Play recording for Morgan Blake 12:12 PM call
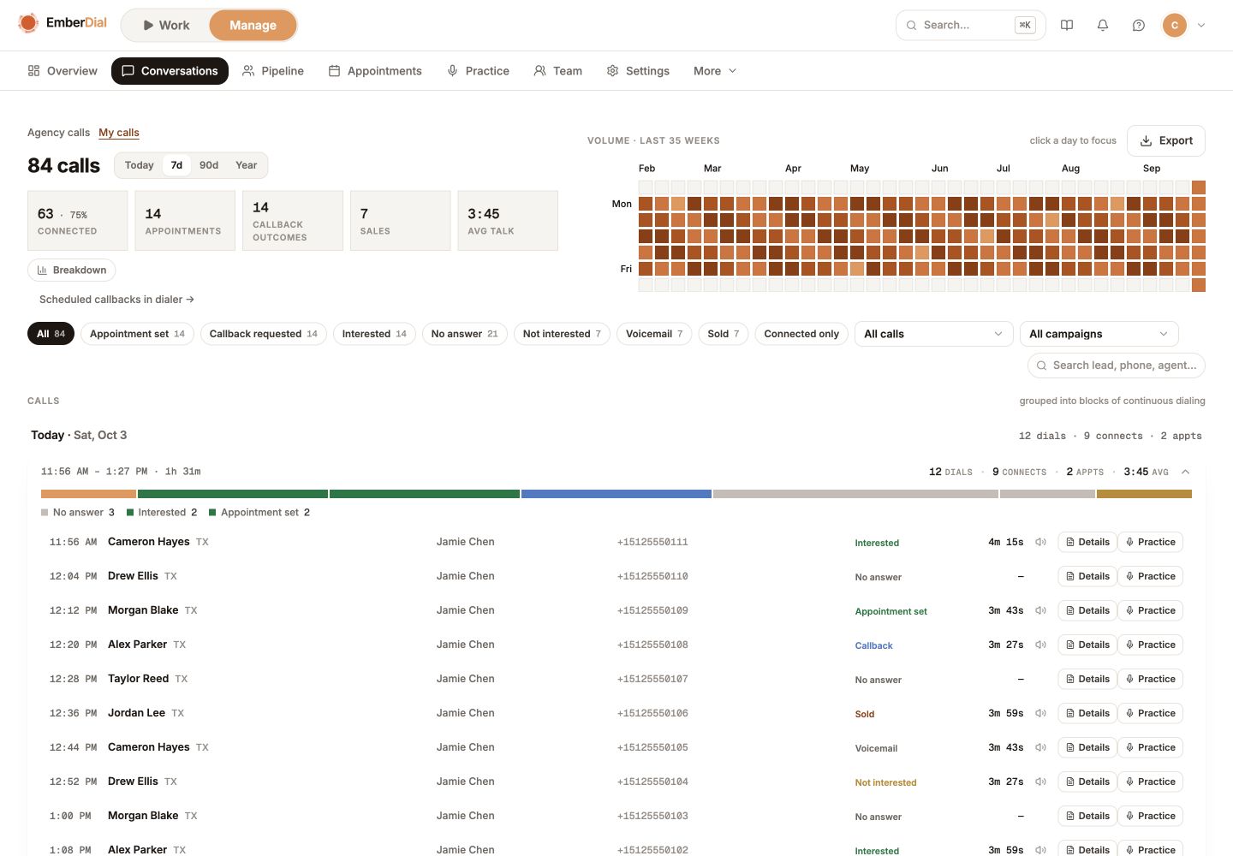 coord(1040,610)
